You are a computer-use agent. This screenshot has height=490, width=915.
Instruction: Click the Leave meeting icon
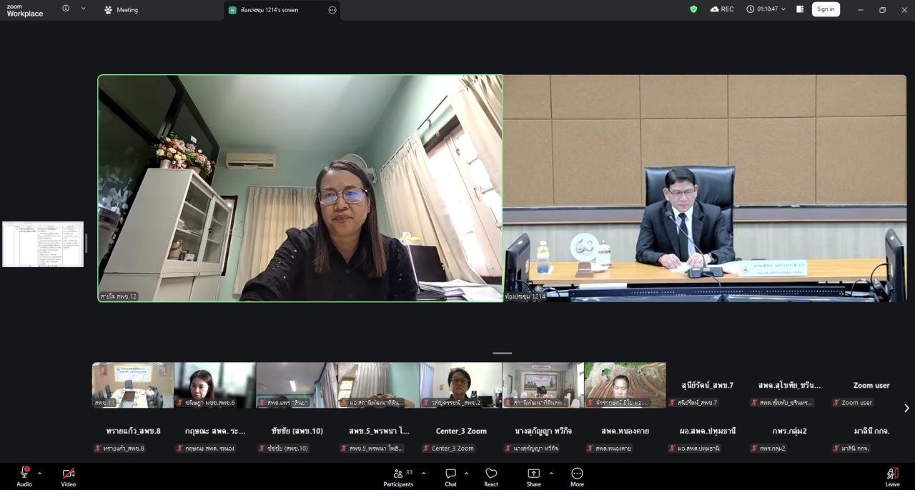coord(892,474)
